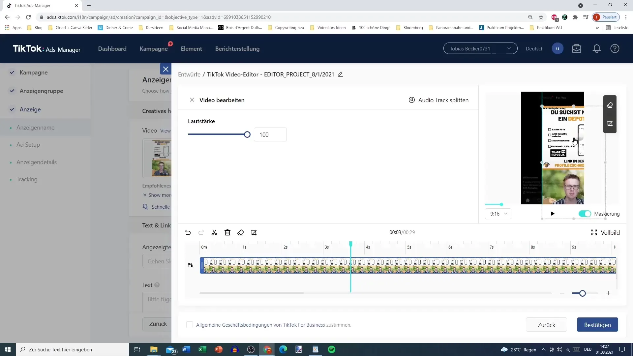
Task: Open the Dashboard tab
Action: (x=112, y=48)
